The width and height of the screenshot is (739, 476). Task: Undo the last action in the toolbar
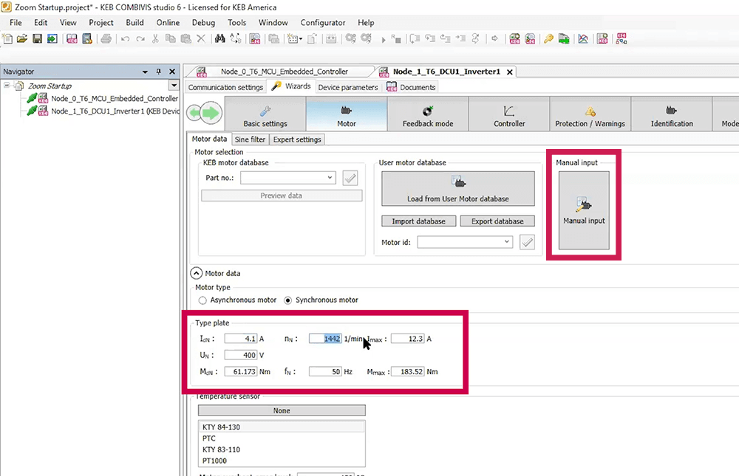tap(126, 39)
